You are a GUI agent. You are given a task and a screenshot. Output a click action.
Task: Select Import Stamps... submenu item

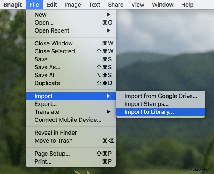(161, 104)
